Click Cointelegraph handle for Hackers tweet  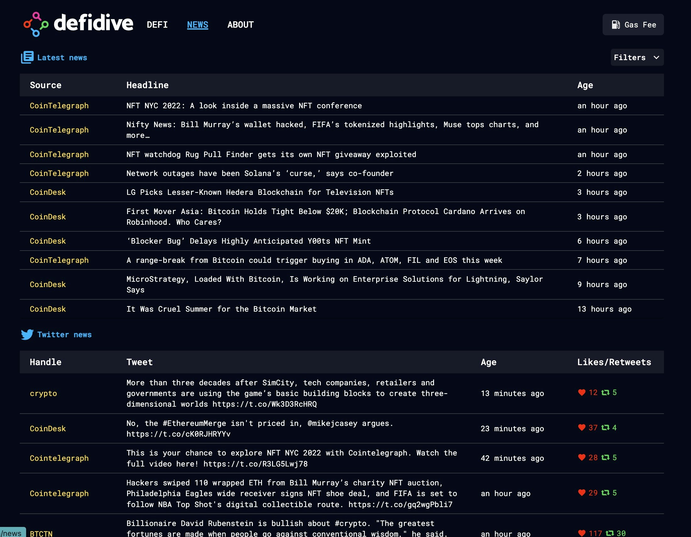tap(59, 494)
